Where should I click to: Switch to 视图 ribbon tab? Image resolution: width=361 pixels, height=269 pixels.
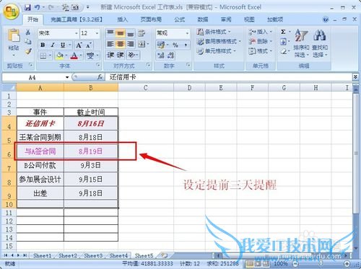click(x=249, y=19)
